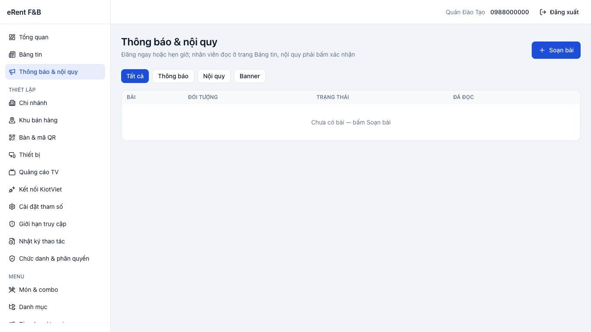Click the Bảng tin newspaper icon
This screenshot has width=591, height=332.
[x=12, y=54]
